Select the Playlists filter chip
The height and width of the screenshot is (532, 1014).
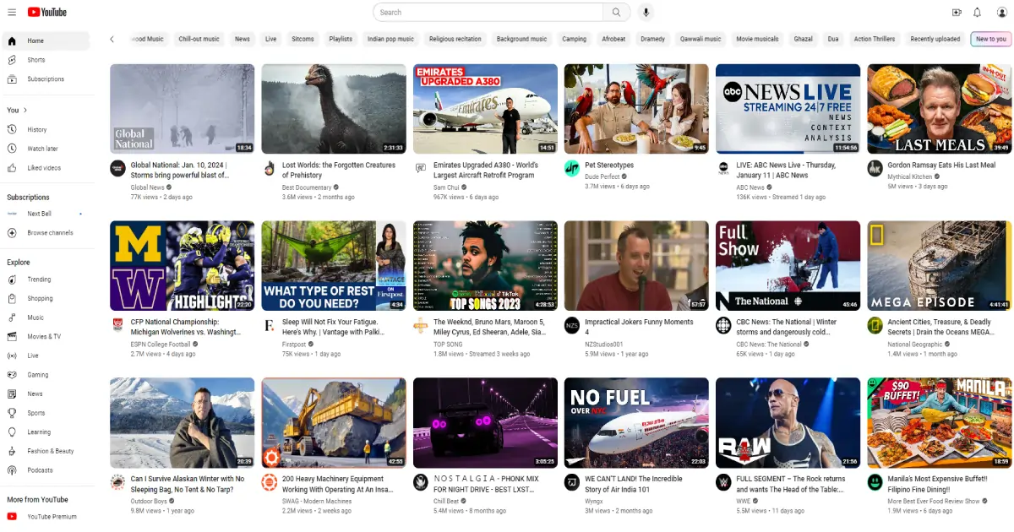click(x=341, y=39)
